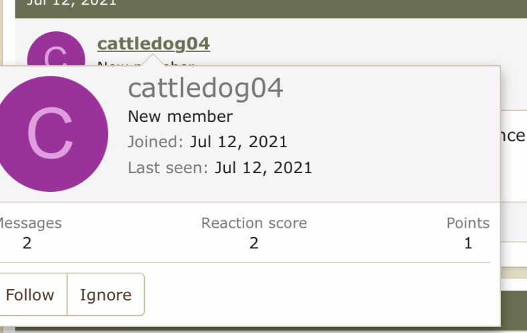Open the underlined cattledog04 post author link
The width and height of the screenshot is (527, 333).
tap(153, 44)
